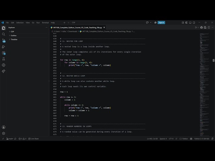Screen dimensions: 215x161
Task: Click the Users breadcrumb segment
Action: coord(57,31)
